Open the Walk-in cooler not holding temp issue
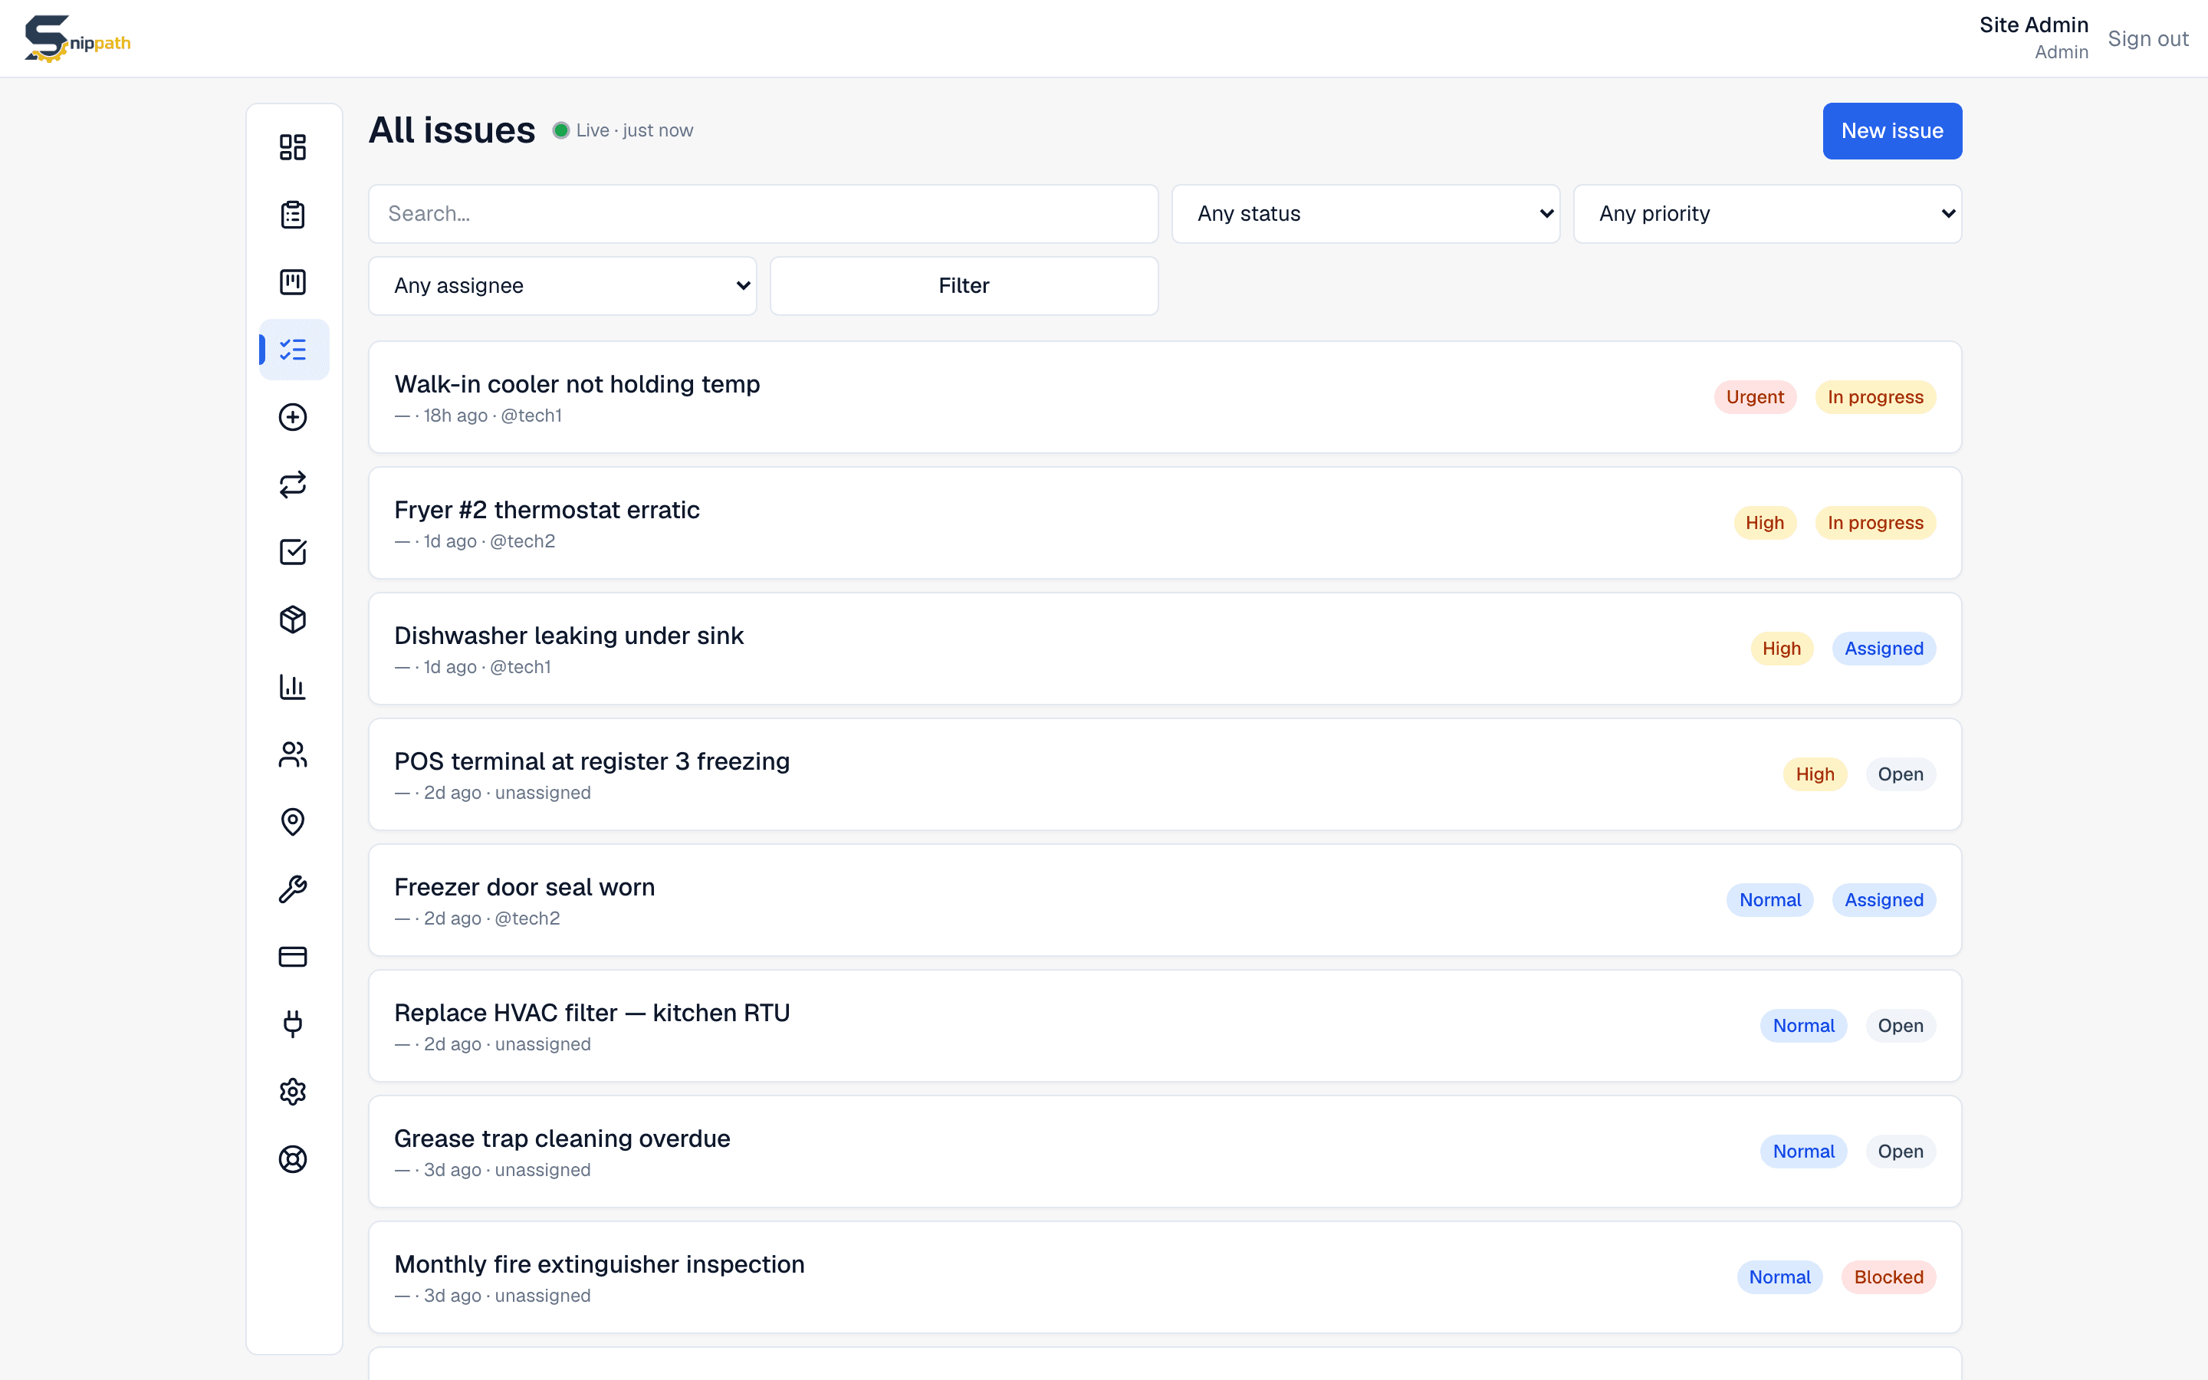Screen dimensions: 2208x1380 [x=1165, y=397]
